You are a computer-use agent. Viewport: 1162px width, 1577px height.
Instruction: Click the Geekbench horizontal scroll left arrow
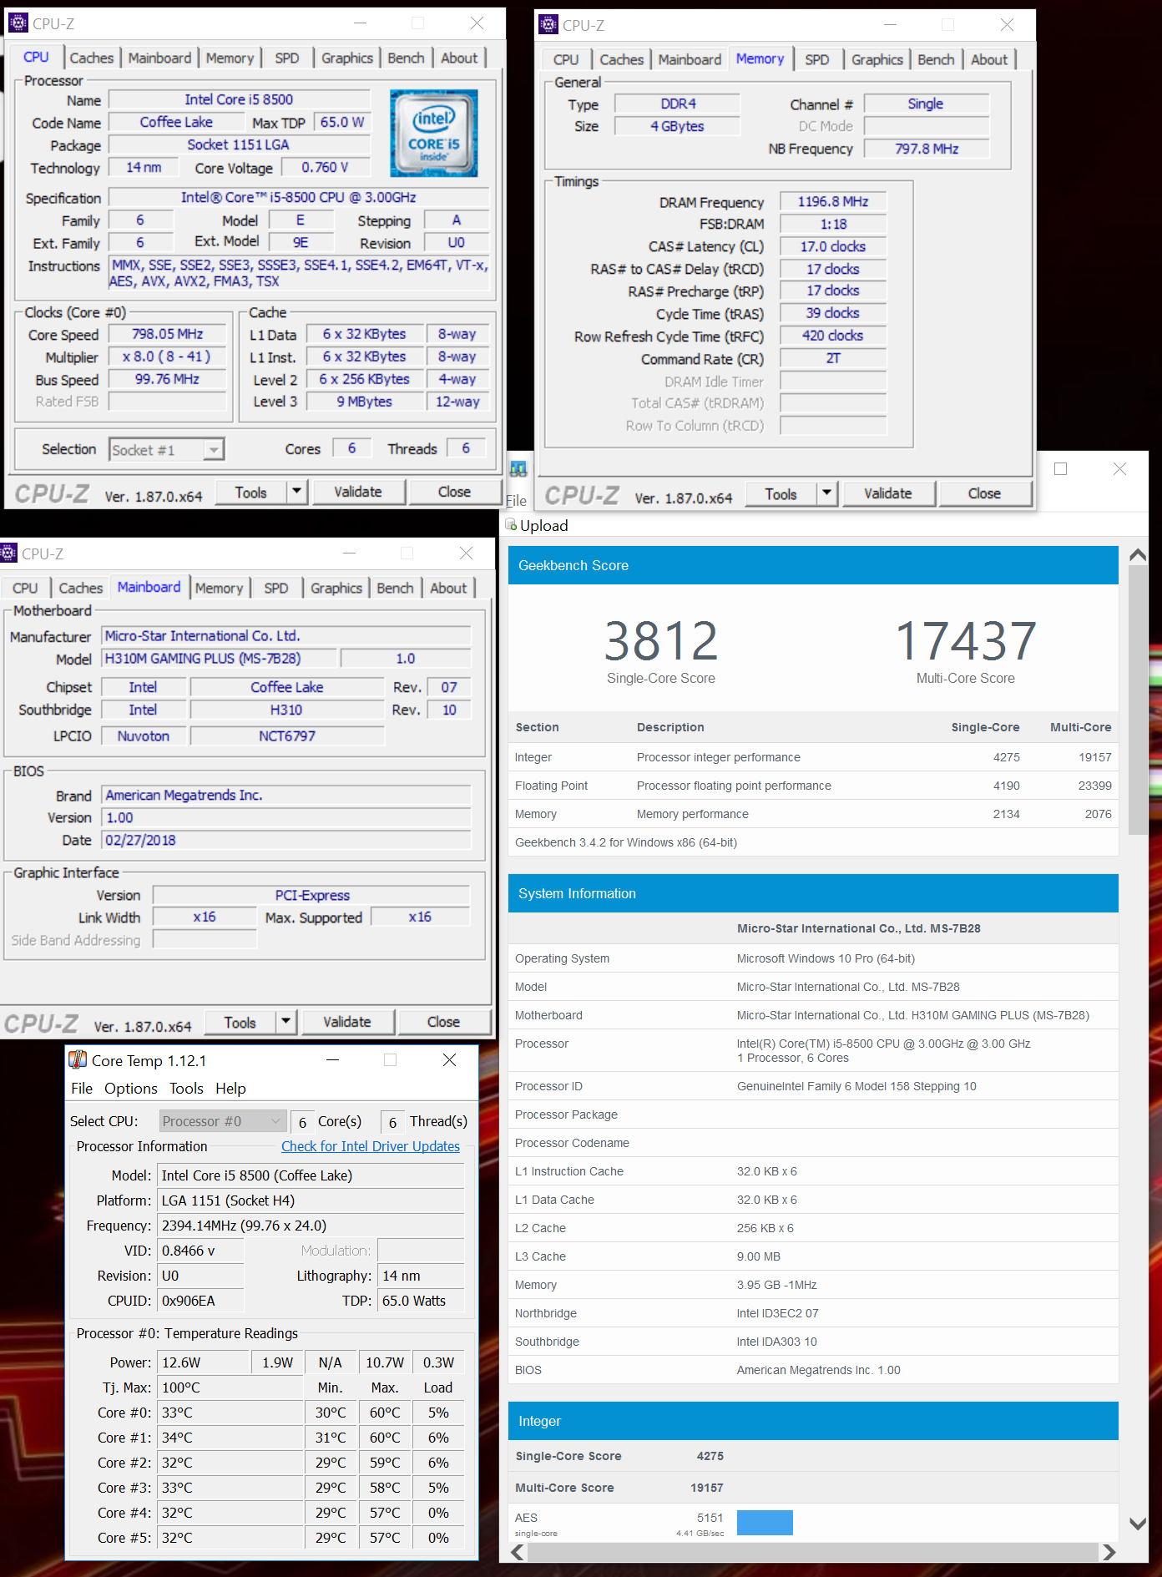click(x=518, y=1552)
